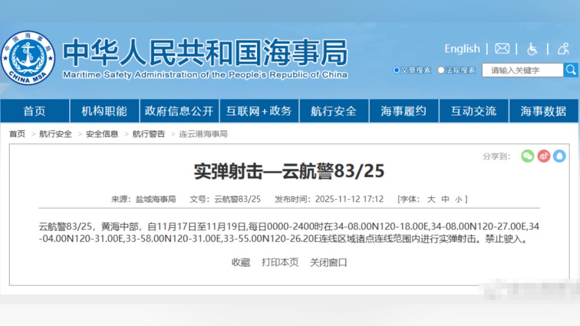Choose large font size 大

point(432,199)
